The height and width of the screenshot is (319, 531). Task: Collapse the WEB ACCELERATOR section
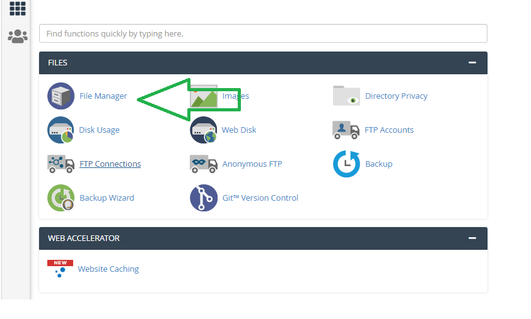472,238
